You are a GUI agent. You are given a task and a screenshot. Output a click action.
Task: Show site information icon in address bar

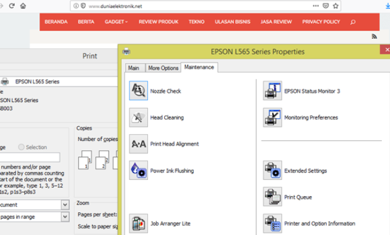[x=76, y=6]
